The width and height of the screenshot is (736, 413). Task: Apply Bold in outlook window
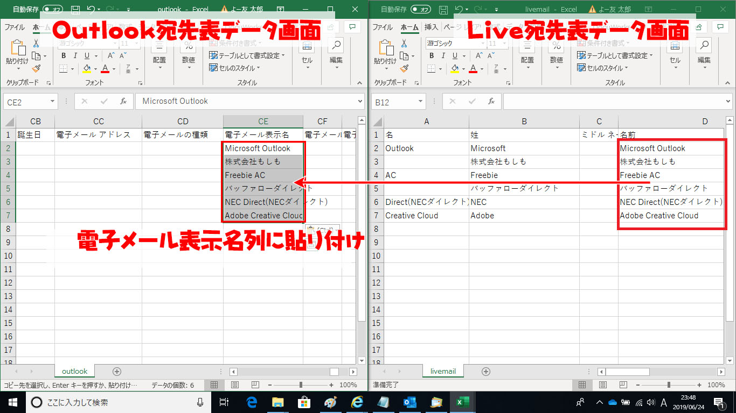tap(64, 55)
